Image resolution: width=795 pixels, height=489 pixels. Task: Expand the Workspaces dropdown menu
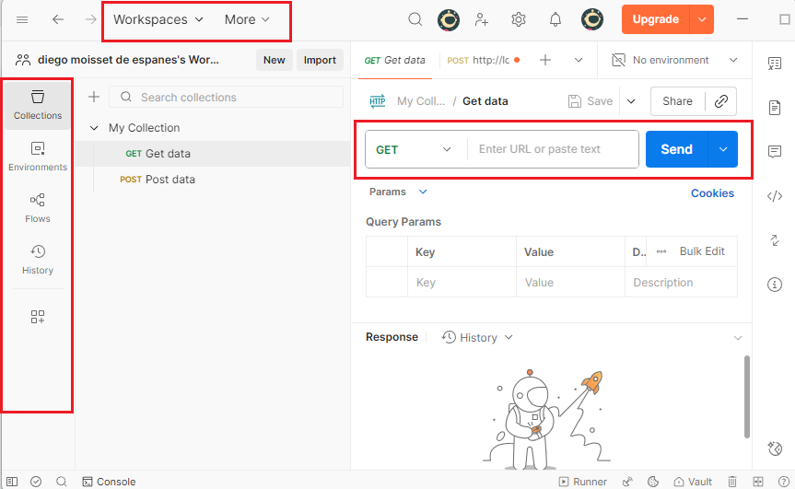158,19
